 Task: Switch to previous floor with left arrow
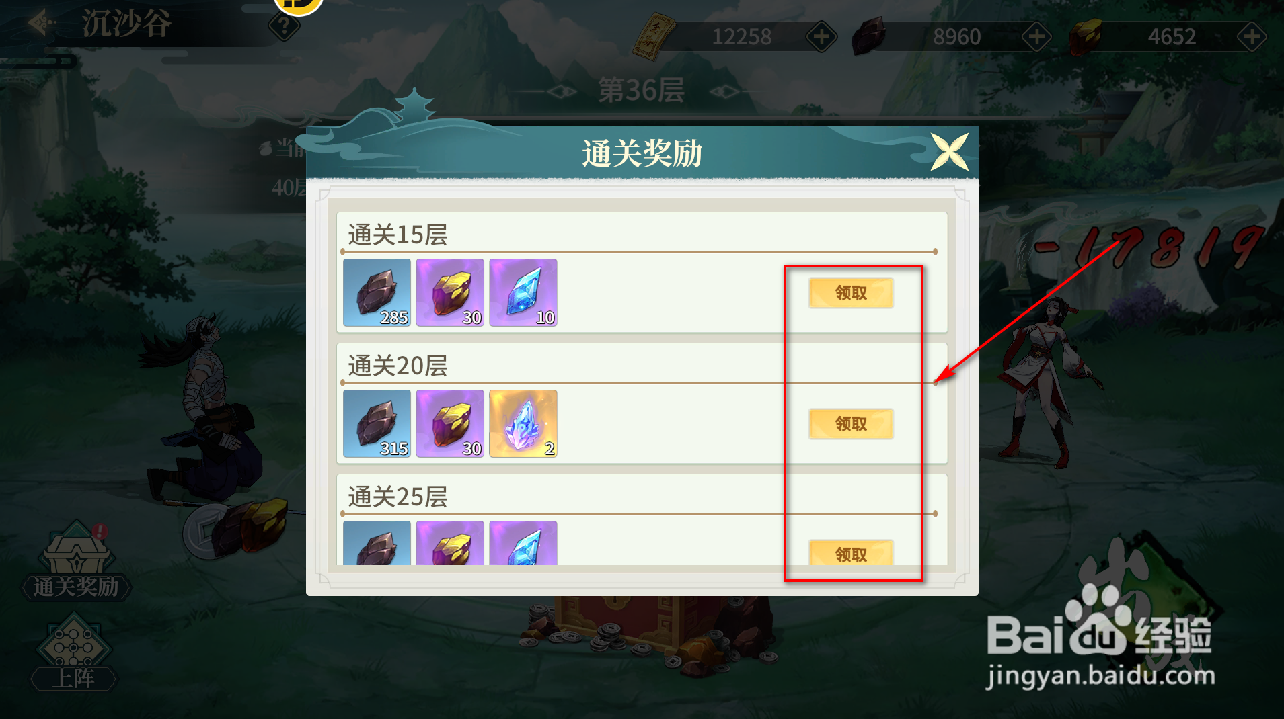(x=561, y=91)
